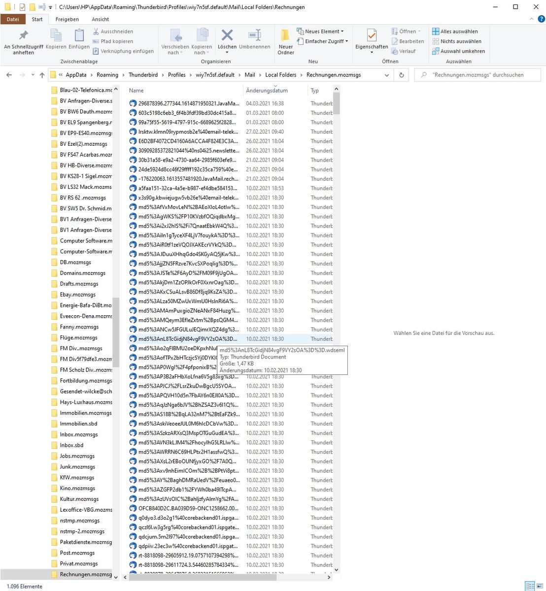The image size is (546, 591).
Task: Switch to large icons view in status bar
Action: [x=540, y=586]
